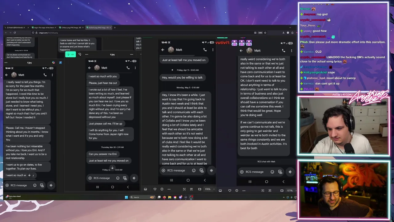The image size is (394, 222).
Task: Tap the jump-to-latest down arrow in 6.jpg chat
Action: (x=112, y=168)
